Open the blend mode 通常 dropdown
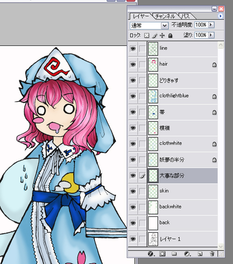Viewport: 233px width, 264px height. coord(164,26)
